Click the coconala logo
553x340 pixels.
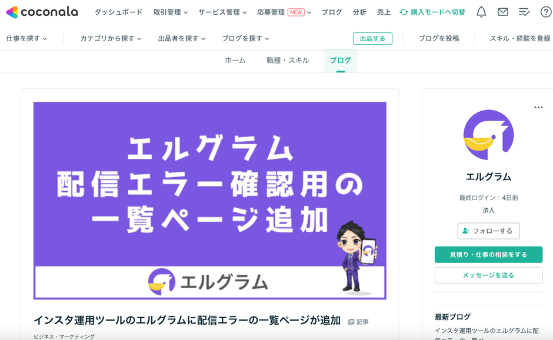coord(42,12)
